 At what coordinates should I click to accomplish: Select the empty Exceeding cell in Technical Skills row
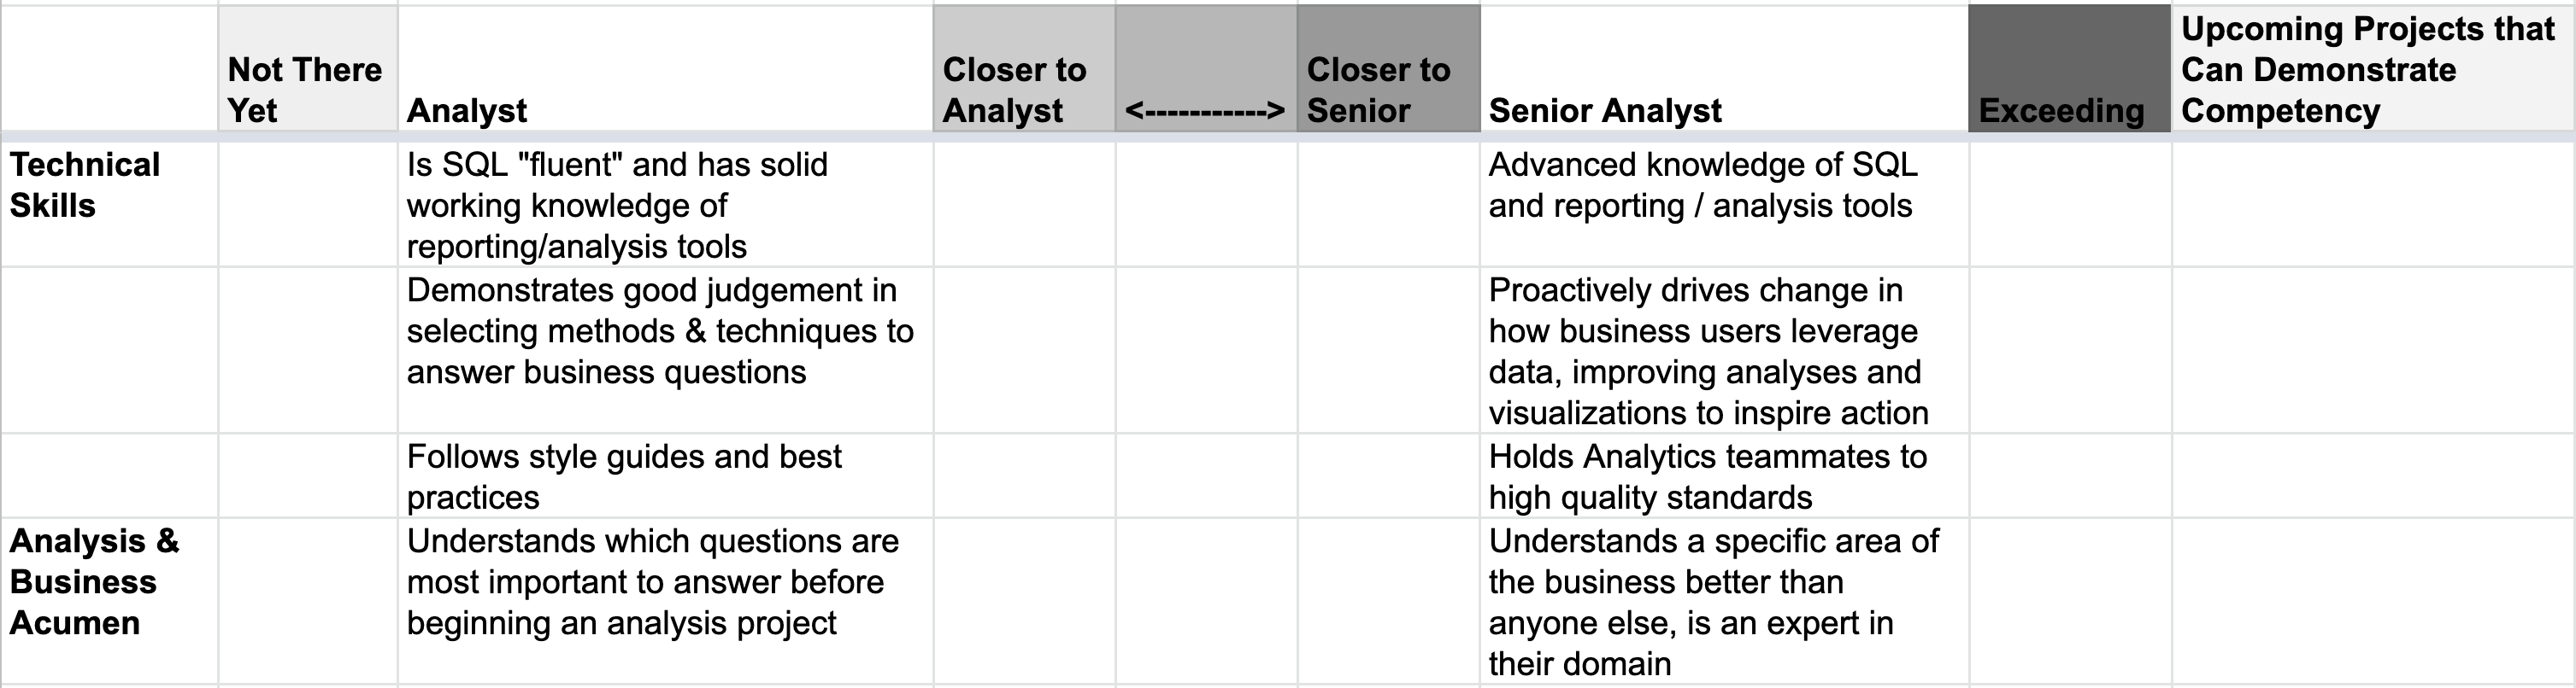tap(2068, 202)
